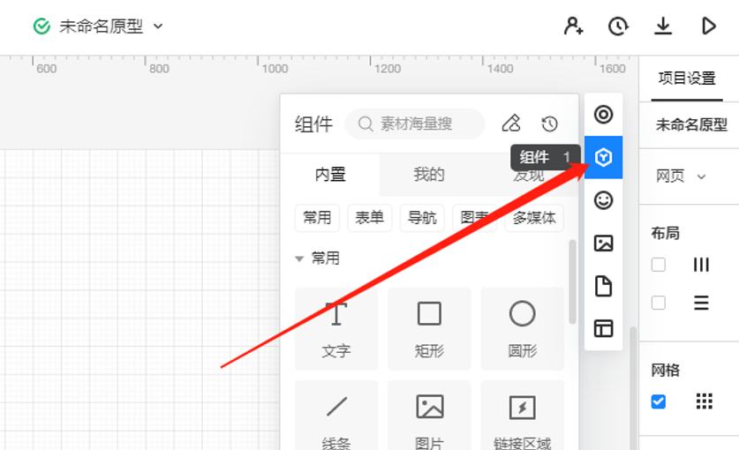The height and width of the screenshot is (450, 739).
Task: Click the emoji icon library button
Action: 603,200
